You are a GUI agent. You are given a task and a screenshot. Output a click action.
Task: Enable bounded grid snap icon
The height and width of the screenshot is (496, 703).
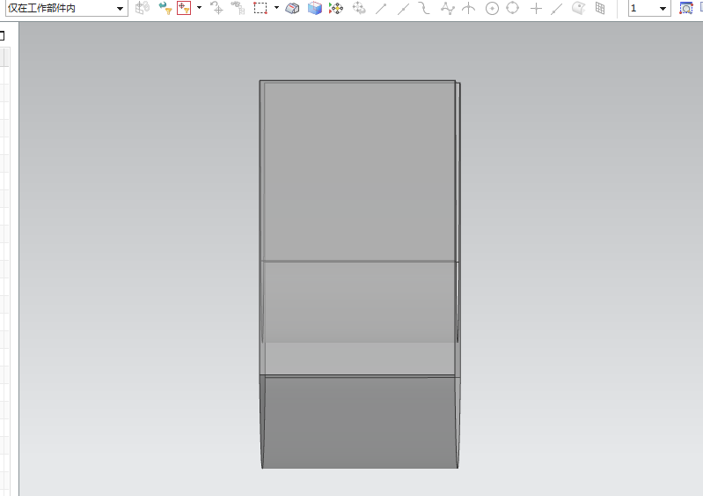[600, 8]
